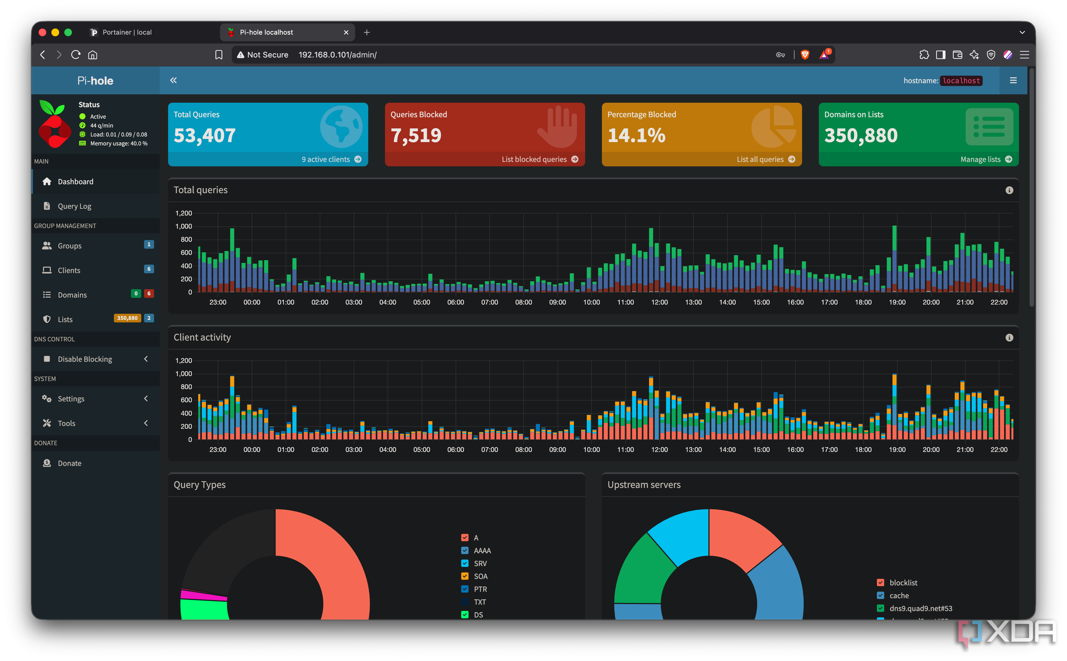
Task: Click the page vertical scrollbar
Action: (x=1031, y=188)
